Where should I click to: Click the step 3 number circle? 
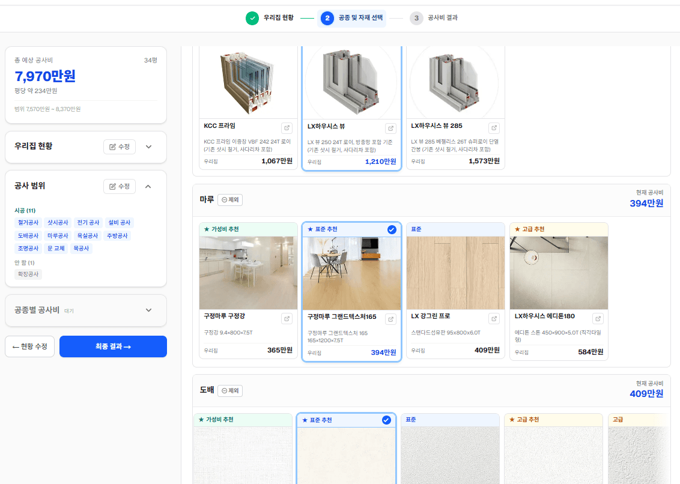pyautogui.click(x=416, y=18)
